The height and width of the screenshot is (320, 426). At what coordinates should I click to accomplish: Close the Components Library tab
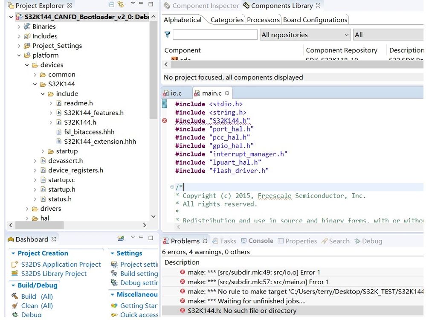pos(318,6)
